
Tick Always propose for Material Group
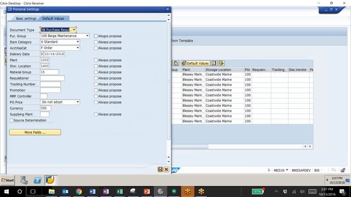[96, 72]
